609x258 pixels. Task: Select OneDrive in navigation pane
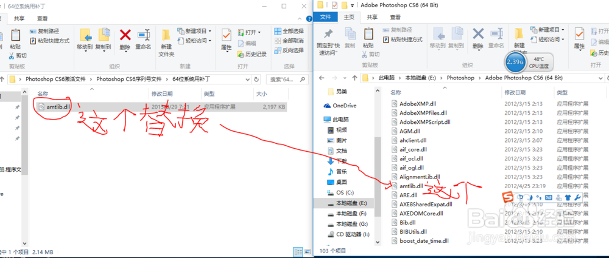pyautogui.click(x=340, y=106)
